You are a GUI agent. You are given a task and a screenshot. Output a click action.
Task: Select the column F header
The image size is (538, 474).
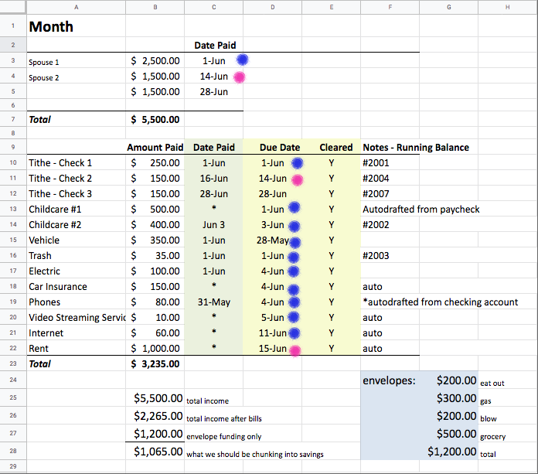pos(389,6)
